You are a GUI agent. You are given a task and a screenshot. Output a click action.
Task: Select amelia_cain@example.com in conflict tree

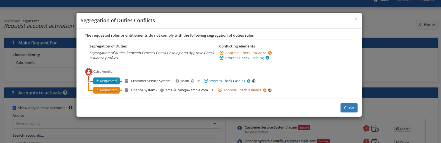(187, 90)
